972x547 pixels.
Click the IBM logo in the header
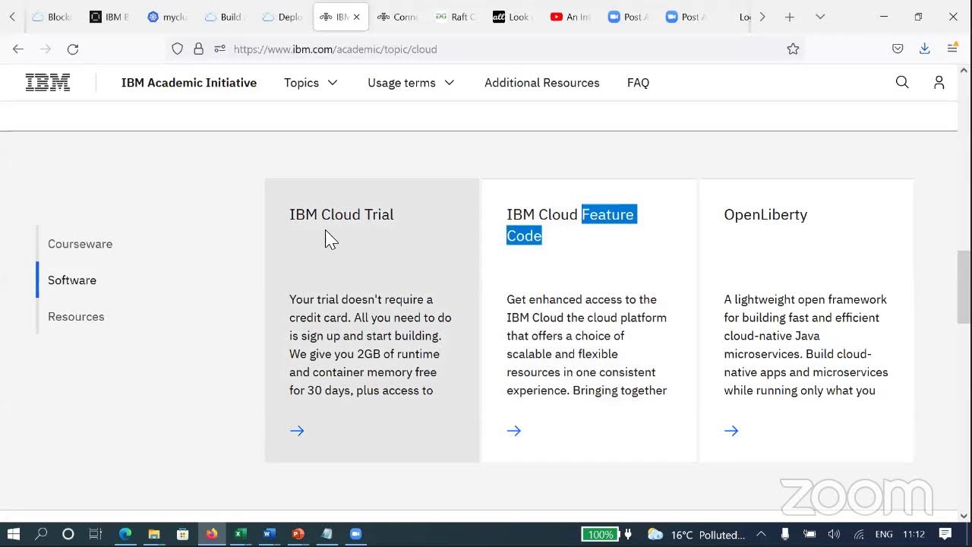[48, 83]
